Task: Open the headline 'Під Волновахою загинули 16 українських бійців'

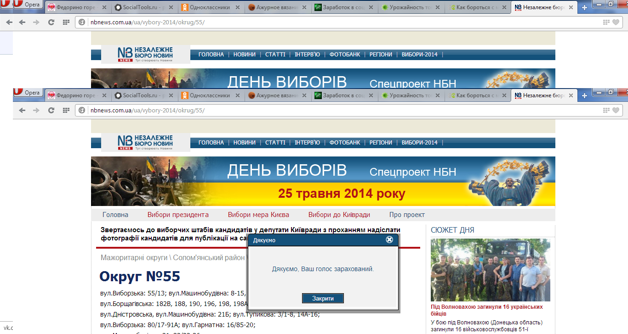Action: 487,310
